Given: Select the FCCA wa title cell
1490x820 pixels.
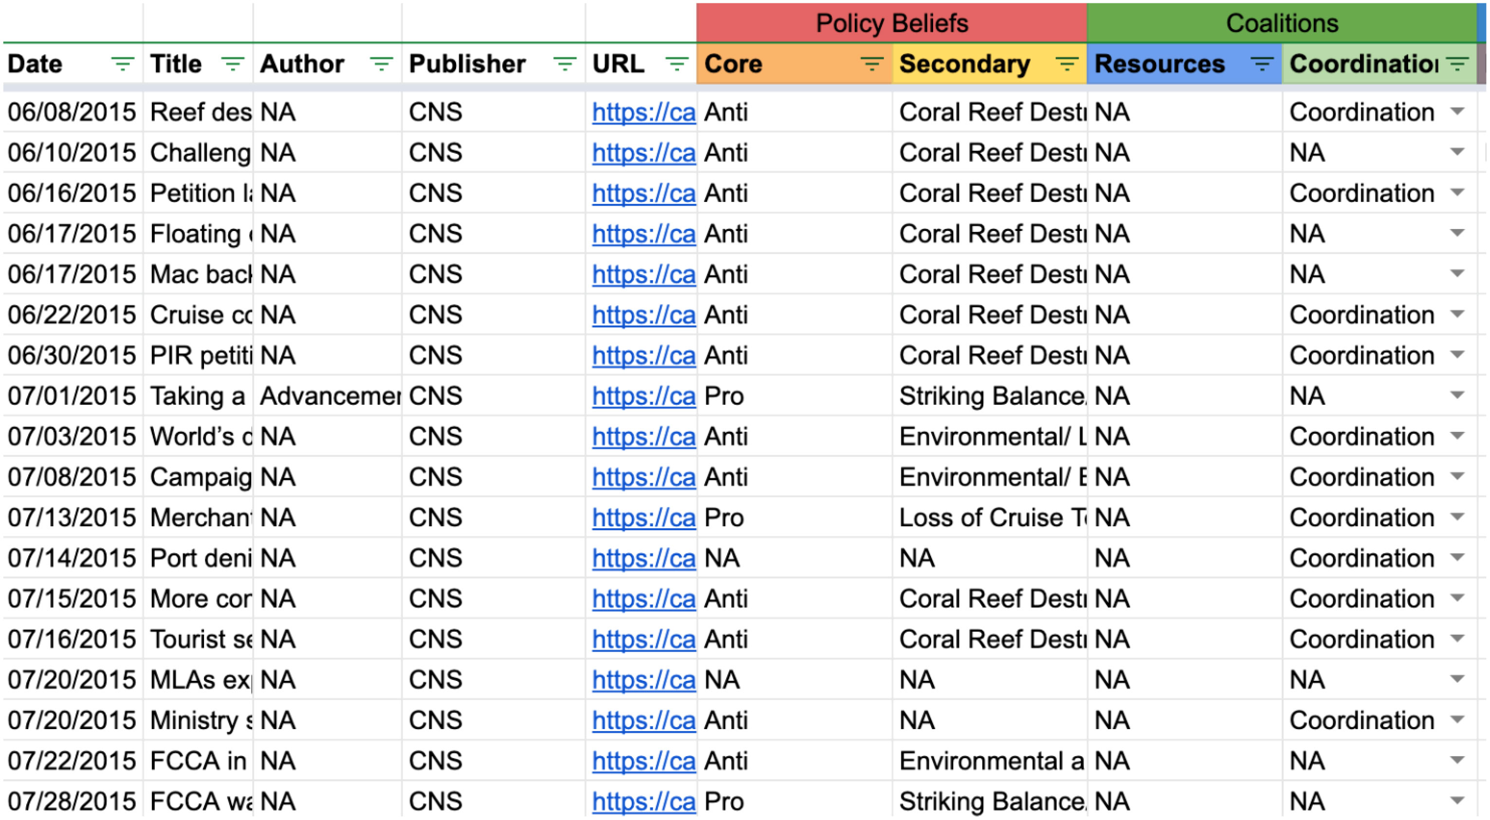Looking at the screenshot, I should pyautogui.click(x=198, y=801).
